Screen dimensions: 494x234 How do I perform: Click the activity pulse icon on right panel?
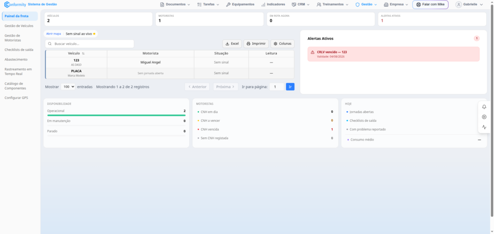(484, 127)
